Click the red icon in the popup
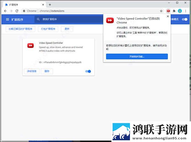Image resolution: width=191 pixels, height=142 pixels. [x=110, y=20]
